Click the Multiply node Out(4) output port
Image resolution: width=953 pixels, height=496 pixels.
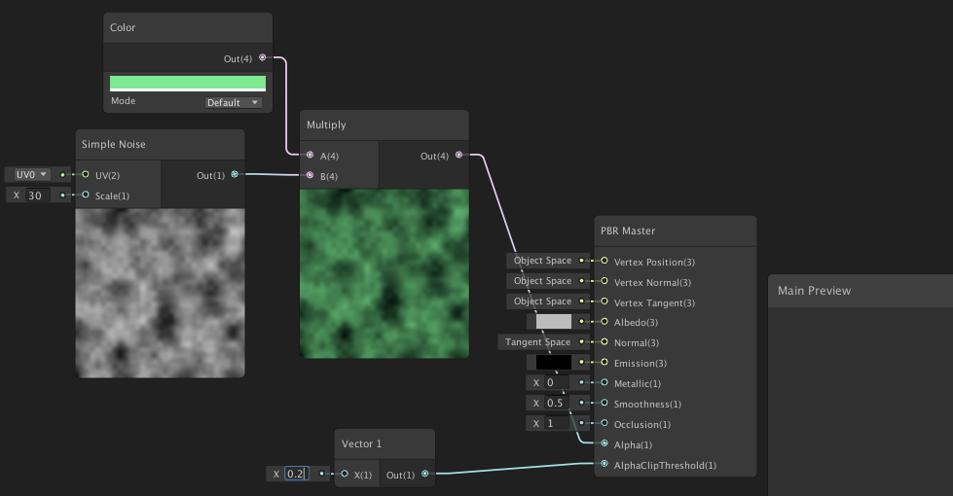[458, 156]
